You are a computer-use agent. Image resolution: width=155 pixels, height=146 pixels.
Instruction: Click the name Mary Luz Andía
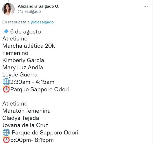pyautogui.click(x=23, y=67)
